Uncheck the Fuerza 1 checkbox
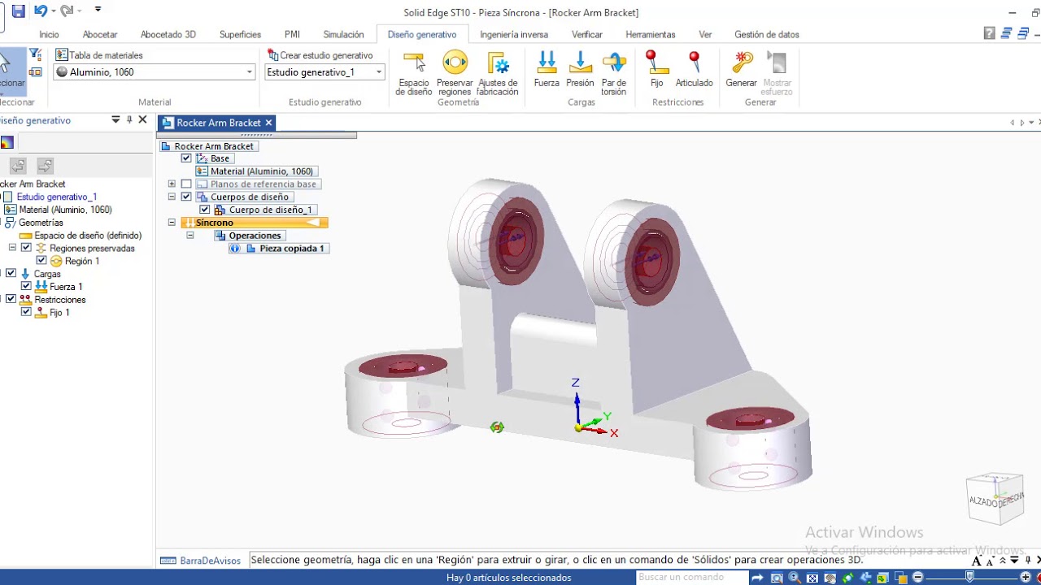Screen dimensions: 1041x585 click(26, 286)
